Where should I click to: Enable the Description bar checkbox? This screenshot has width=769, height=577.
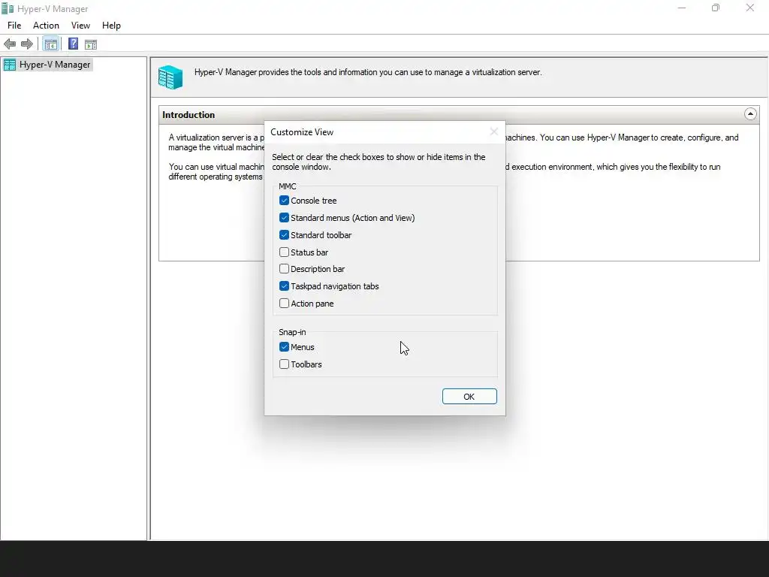point(284,269)
